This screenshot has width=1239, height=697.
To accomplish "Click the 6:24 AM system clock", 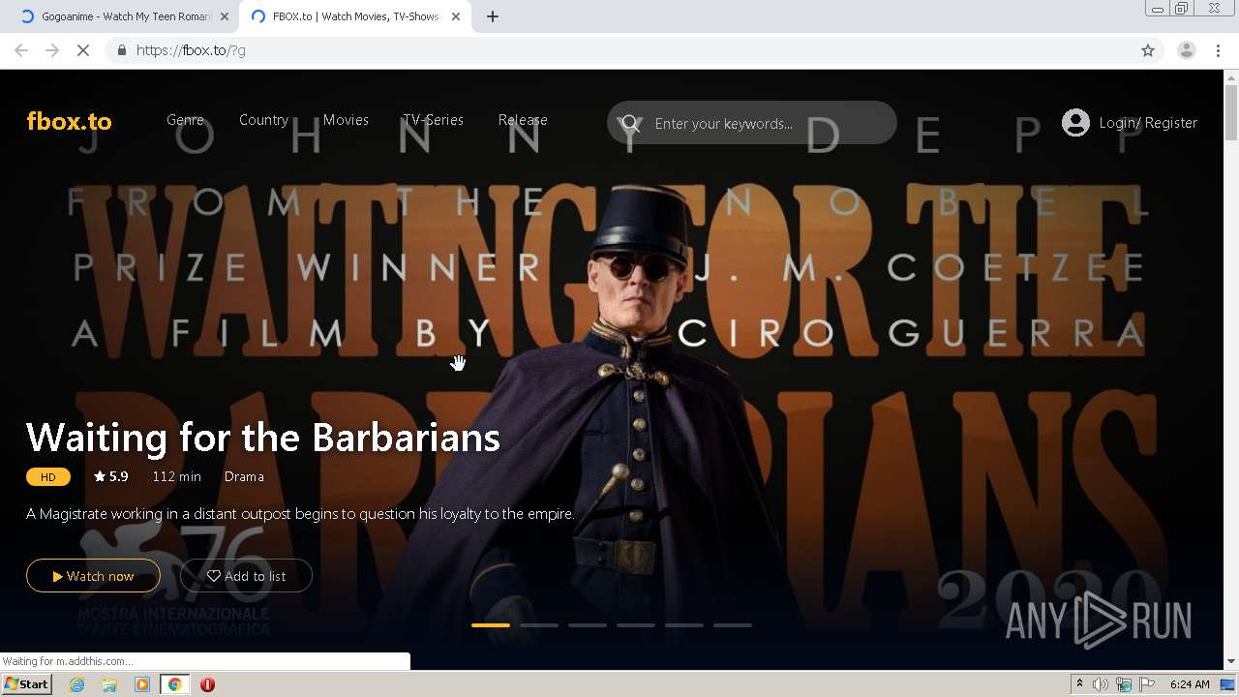I will coord(1190,684).
